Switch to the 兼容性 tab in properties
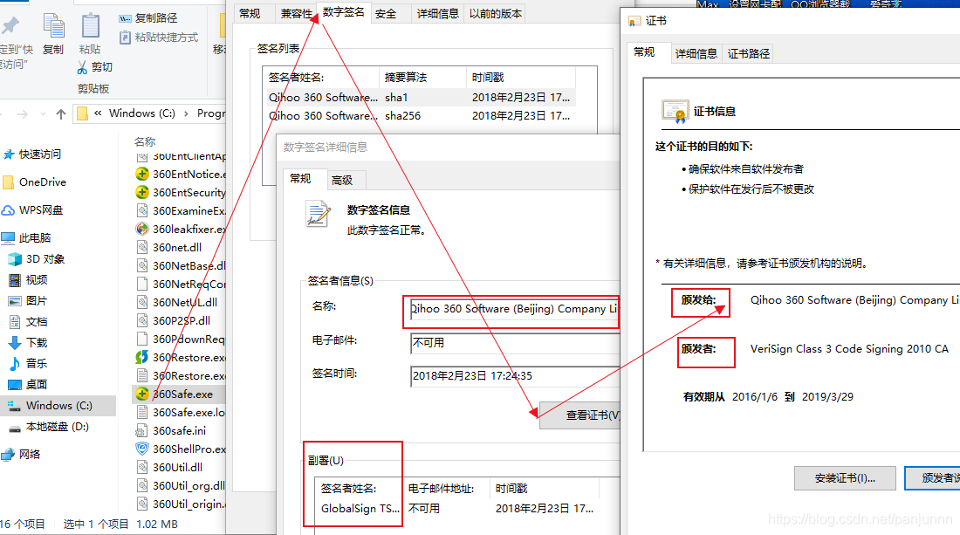Viewport: 960px width, 535px height. tap(297, 13)
